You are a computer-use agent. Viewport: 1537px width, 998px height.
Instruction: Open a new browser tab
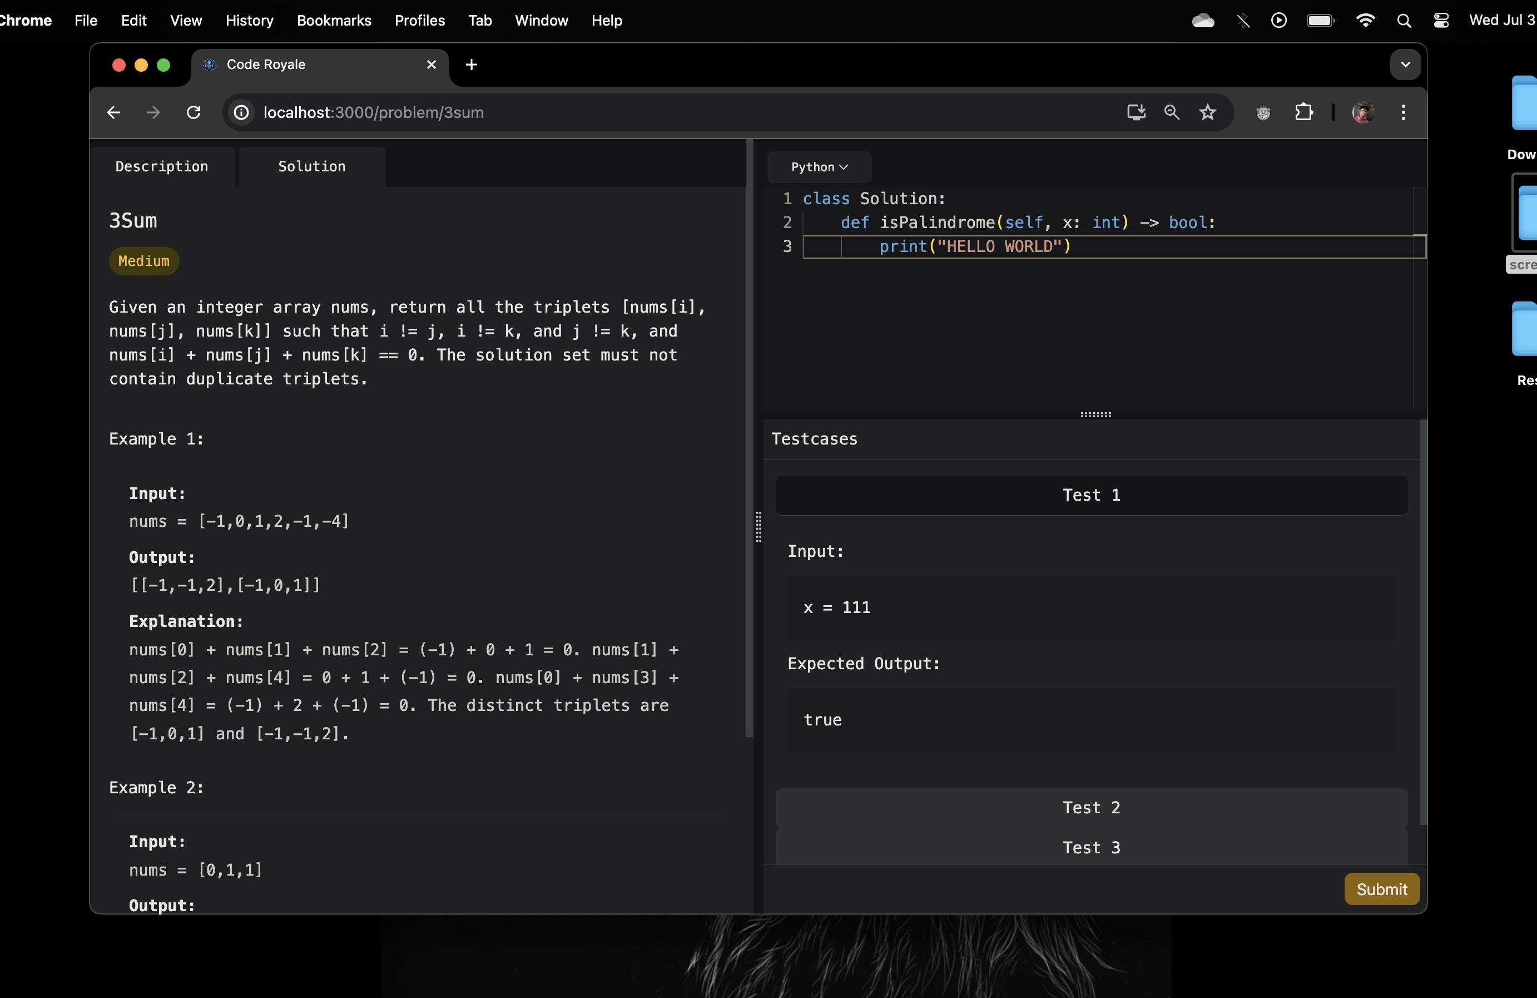472,65
